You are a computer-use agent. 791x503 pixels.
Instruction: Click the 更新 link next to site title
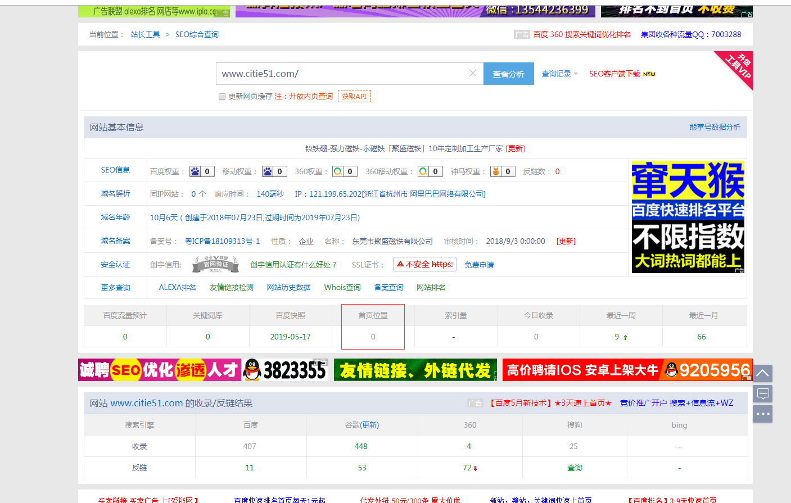(x=516, y=148)
